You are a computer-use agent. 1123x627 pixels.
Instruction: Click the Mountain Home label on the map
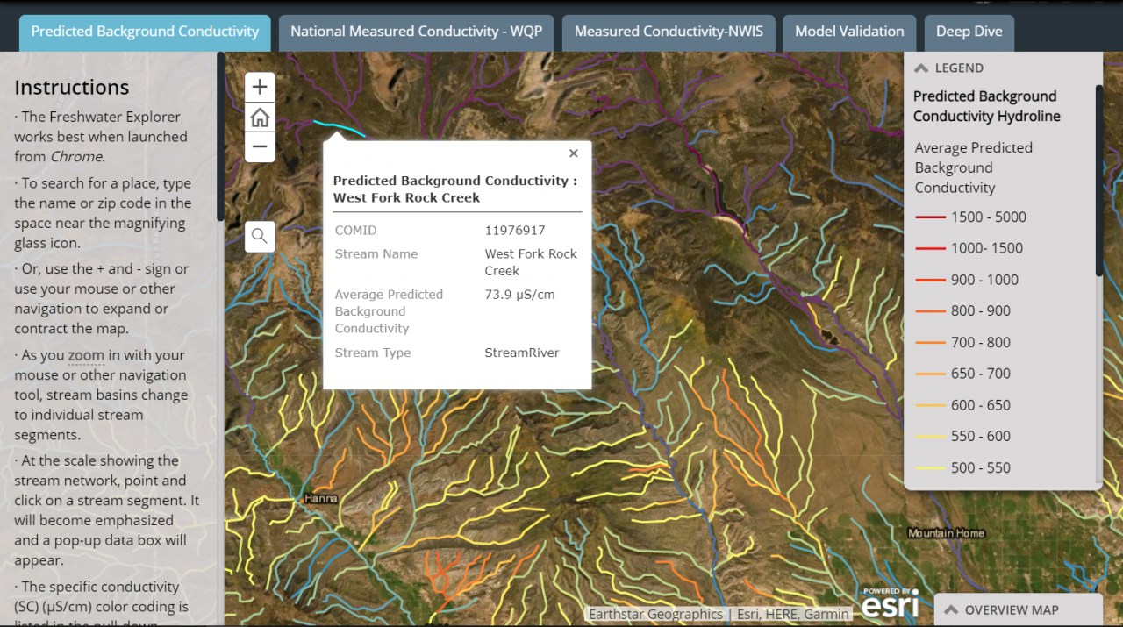(947, 532)
